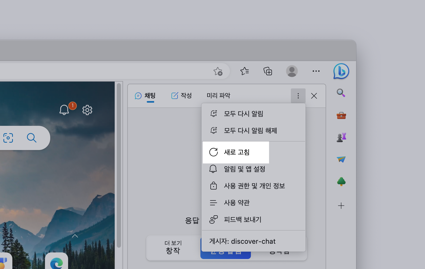
Task: Open sidebar tree icon
Action: pos(341,182)
